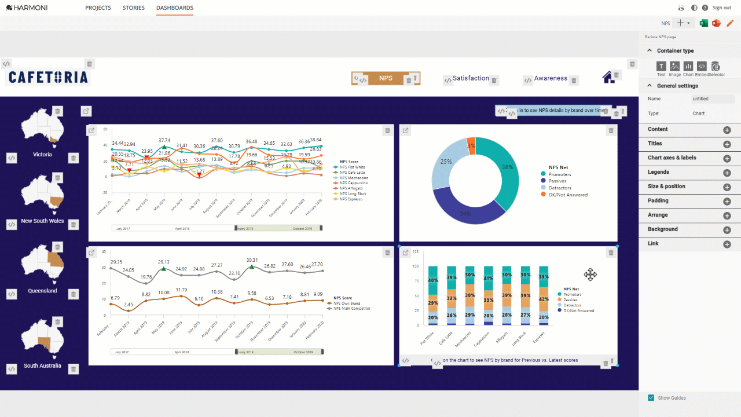This screenshot has height=417, width=741.
Task: Click the home icon in header
Action: click(608, 77)
